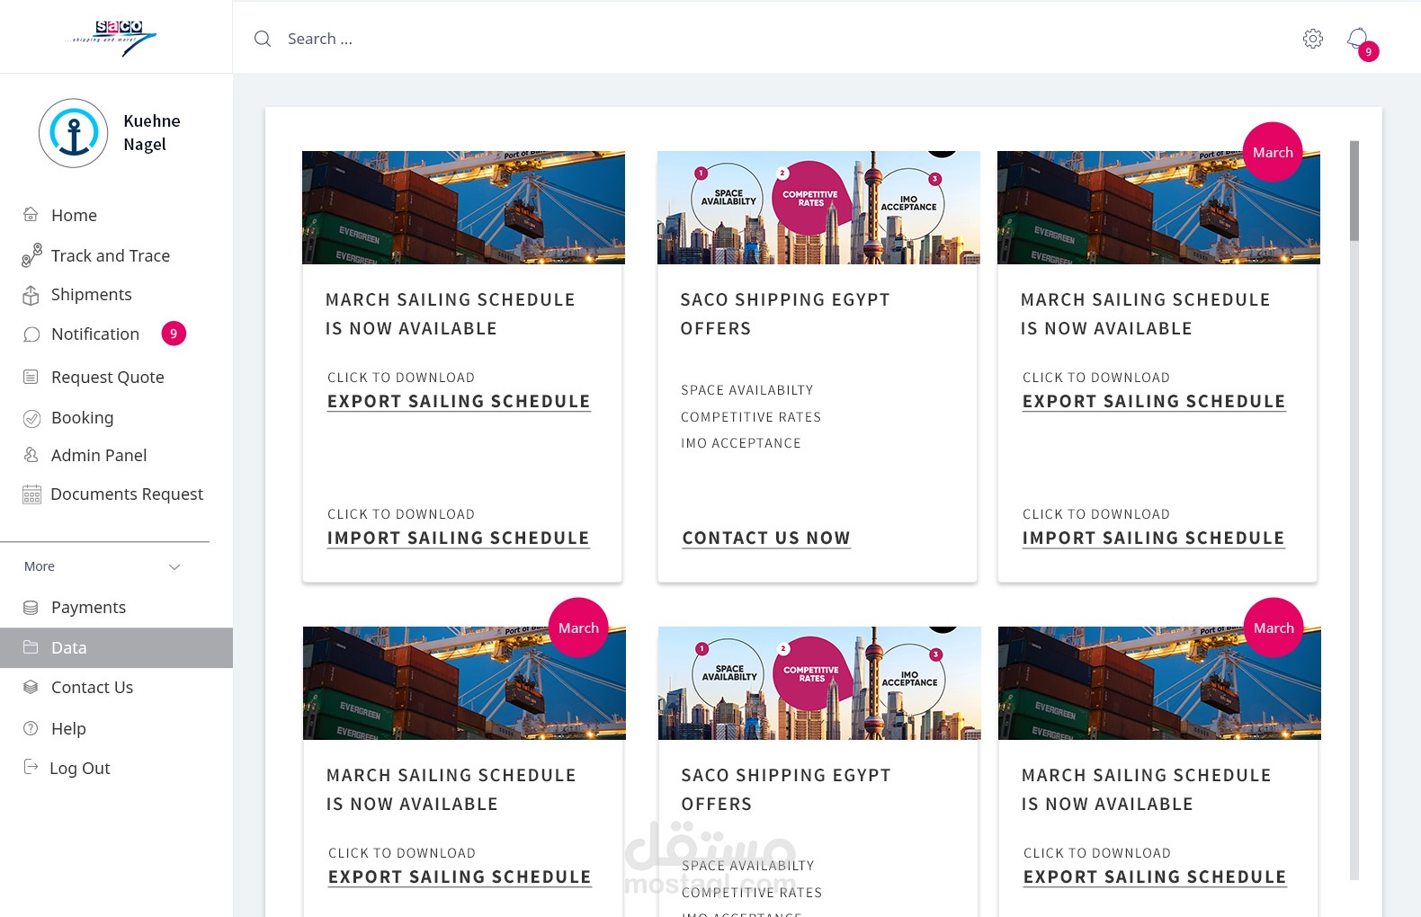
Task: Open Booking page
Action: click(83, 417)
